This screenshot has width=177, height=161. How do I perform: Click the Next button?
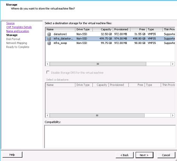click(x=144, y=155)
